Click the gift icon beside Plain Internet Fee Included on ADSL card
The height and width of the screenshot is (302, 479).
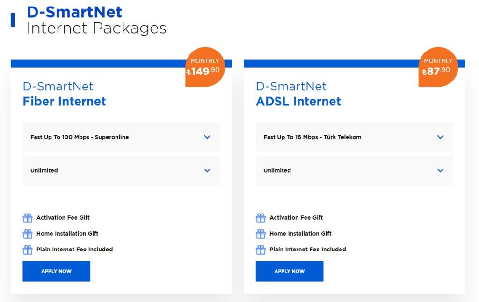coord(261,249)
